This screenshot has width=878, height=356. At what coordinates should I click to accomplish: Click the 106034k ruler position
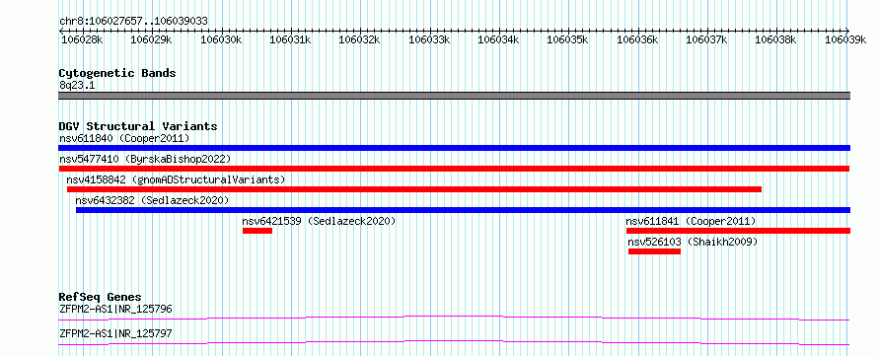(498, 39)
